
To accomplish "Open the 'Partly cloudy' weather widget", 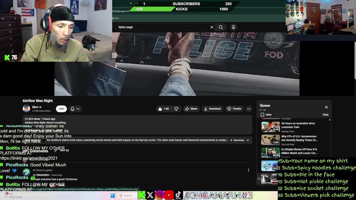I will click(13, 196).
